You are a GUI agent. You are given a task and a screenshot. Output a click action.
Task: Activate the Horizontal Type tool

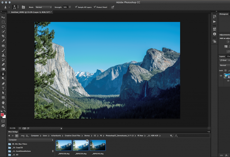point(3,88)
